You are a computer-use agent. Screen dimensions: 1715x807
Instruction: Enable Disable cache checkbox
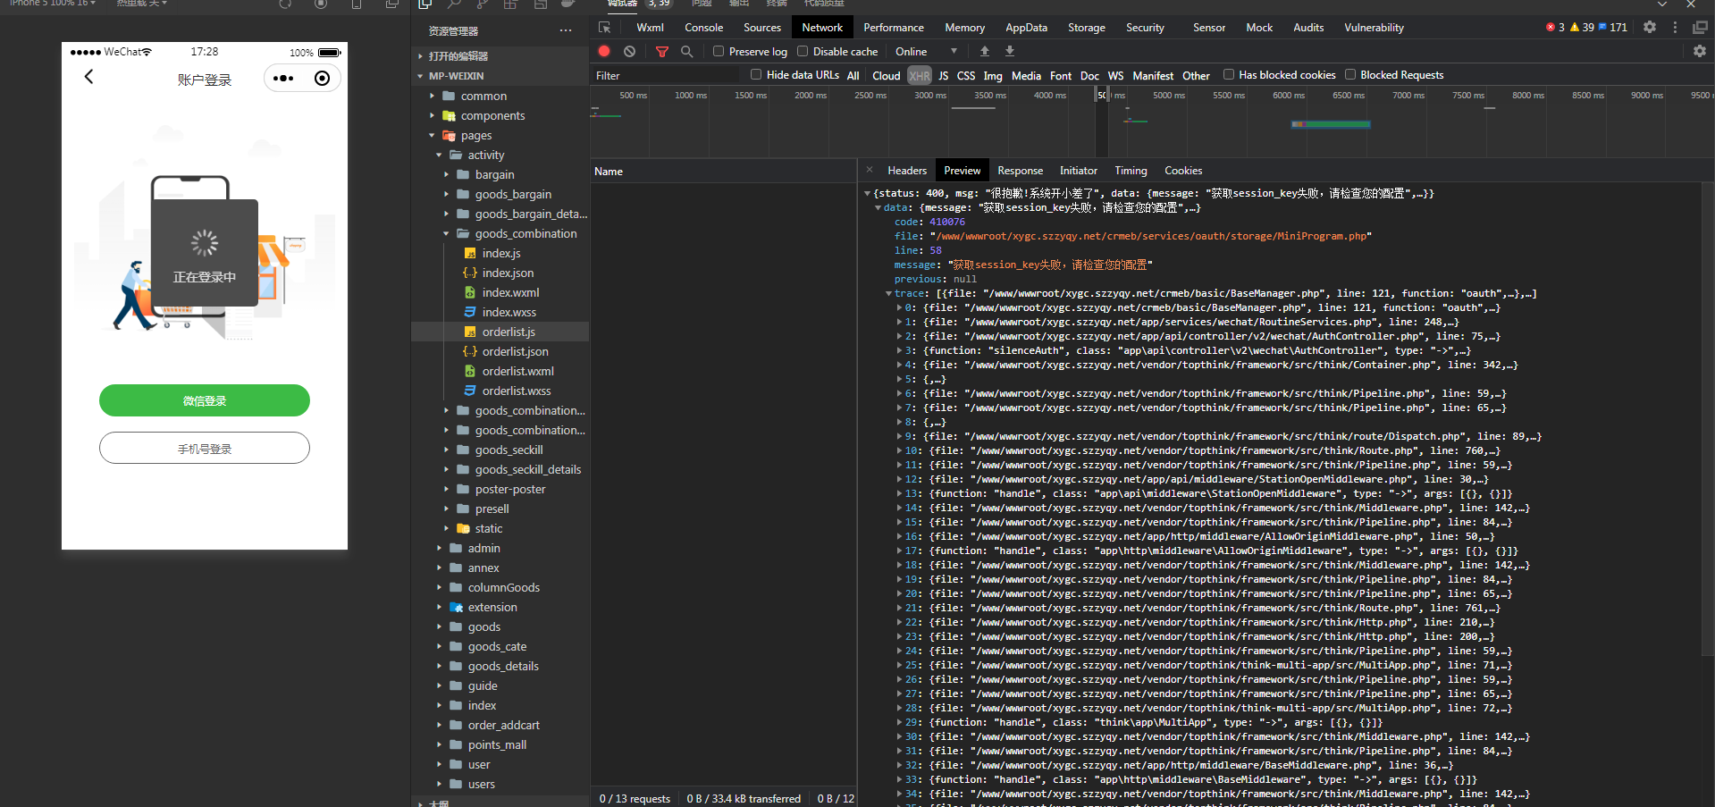point(803,52)
